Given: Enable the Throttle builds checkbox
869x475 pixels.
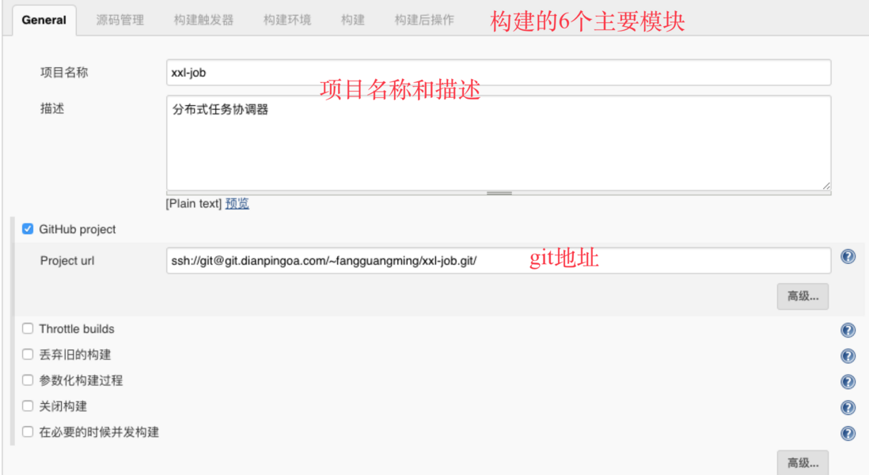Looking at the screenshot, I should point(28,328).
